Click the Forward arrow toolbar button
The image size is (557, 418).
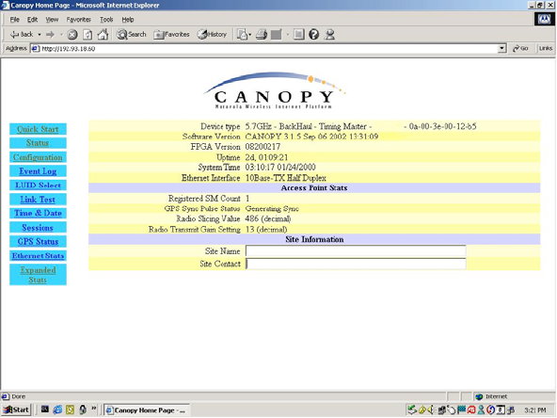(x=50, y=35)
